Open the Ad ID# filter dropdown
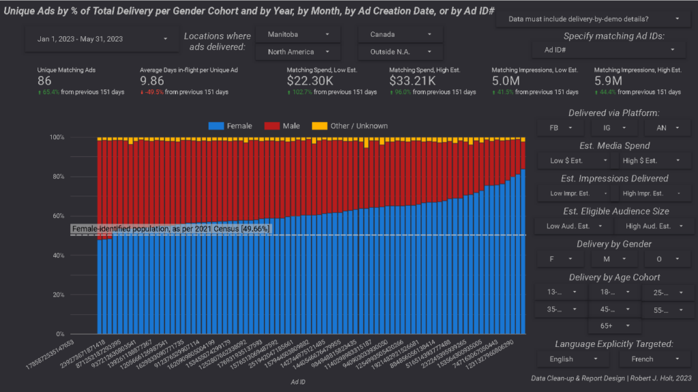Viewport: 698px width, 392px height. click(609, 50)
